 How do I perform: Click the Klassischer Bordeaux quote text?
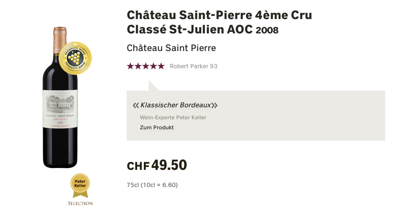pyautogui.click(x=175, y=105)
